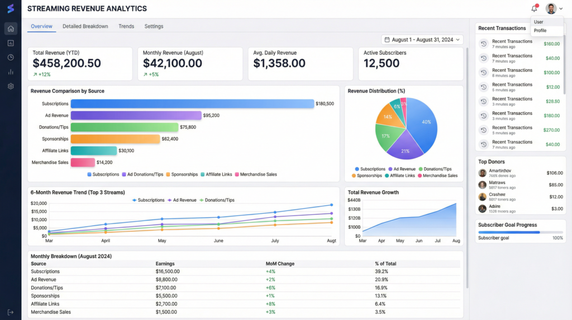Open the settings gear in the sidebar

11,86
